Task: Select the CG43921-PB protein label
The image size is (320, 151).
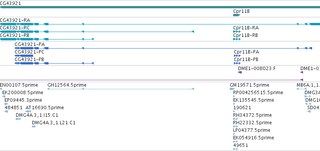Action: tap(29, 59)
